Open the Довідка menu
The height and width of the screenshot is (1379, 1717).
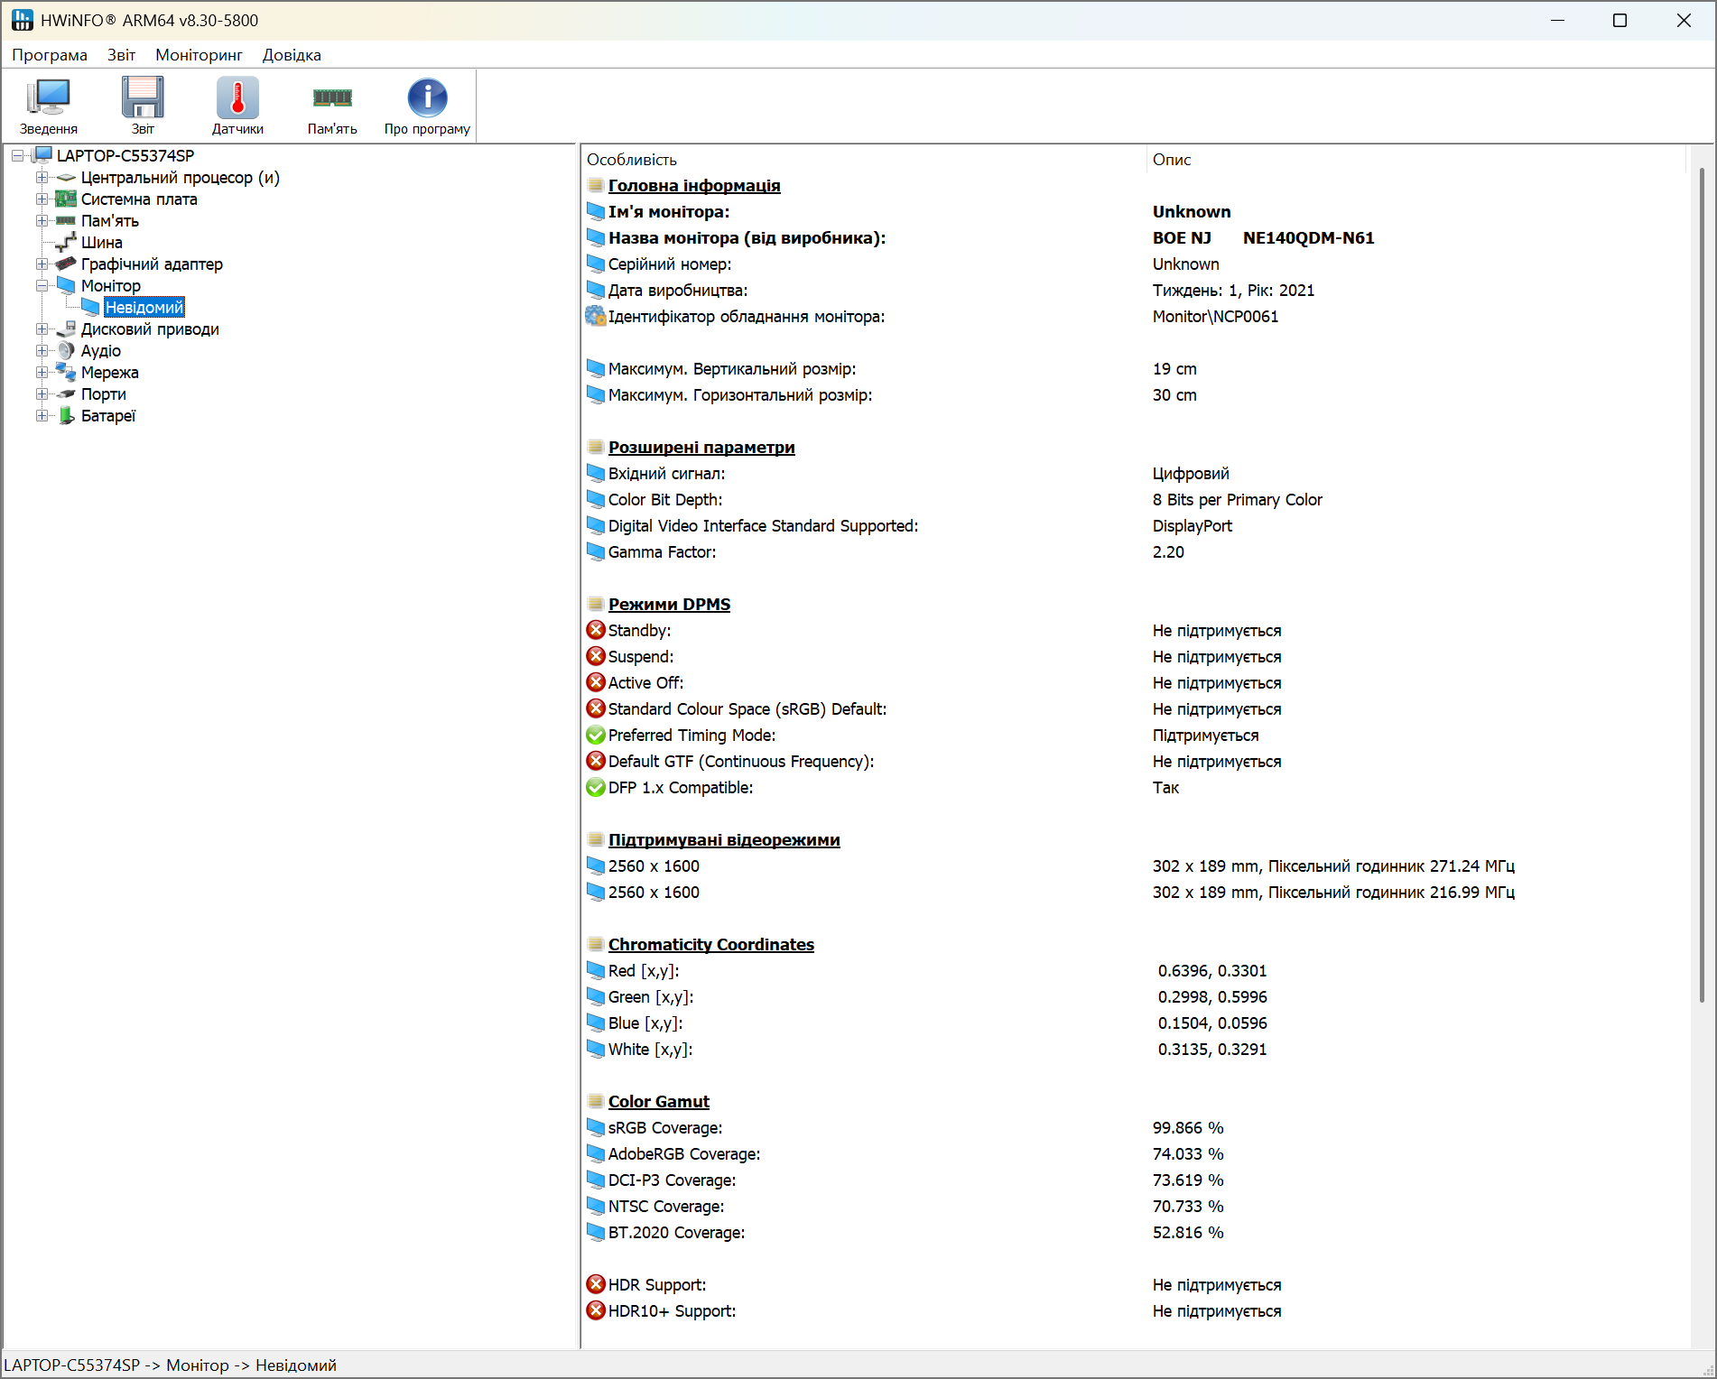292,55
